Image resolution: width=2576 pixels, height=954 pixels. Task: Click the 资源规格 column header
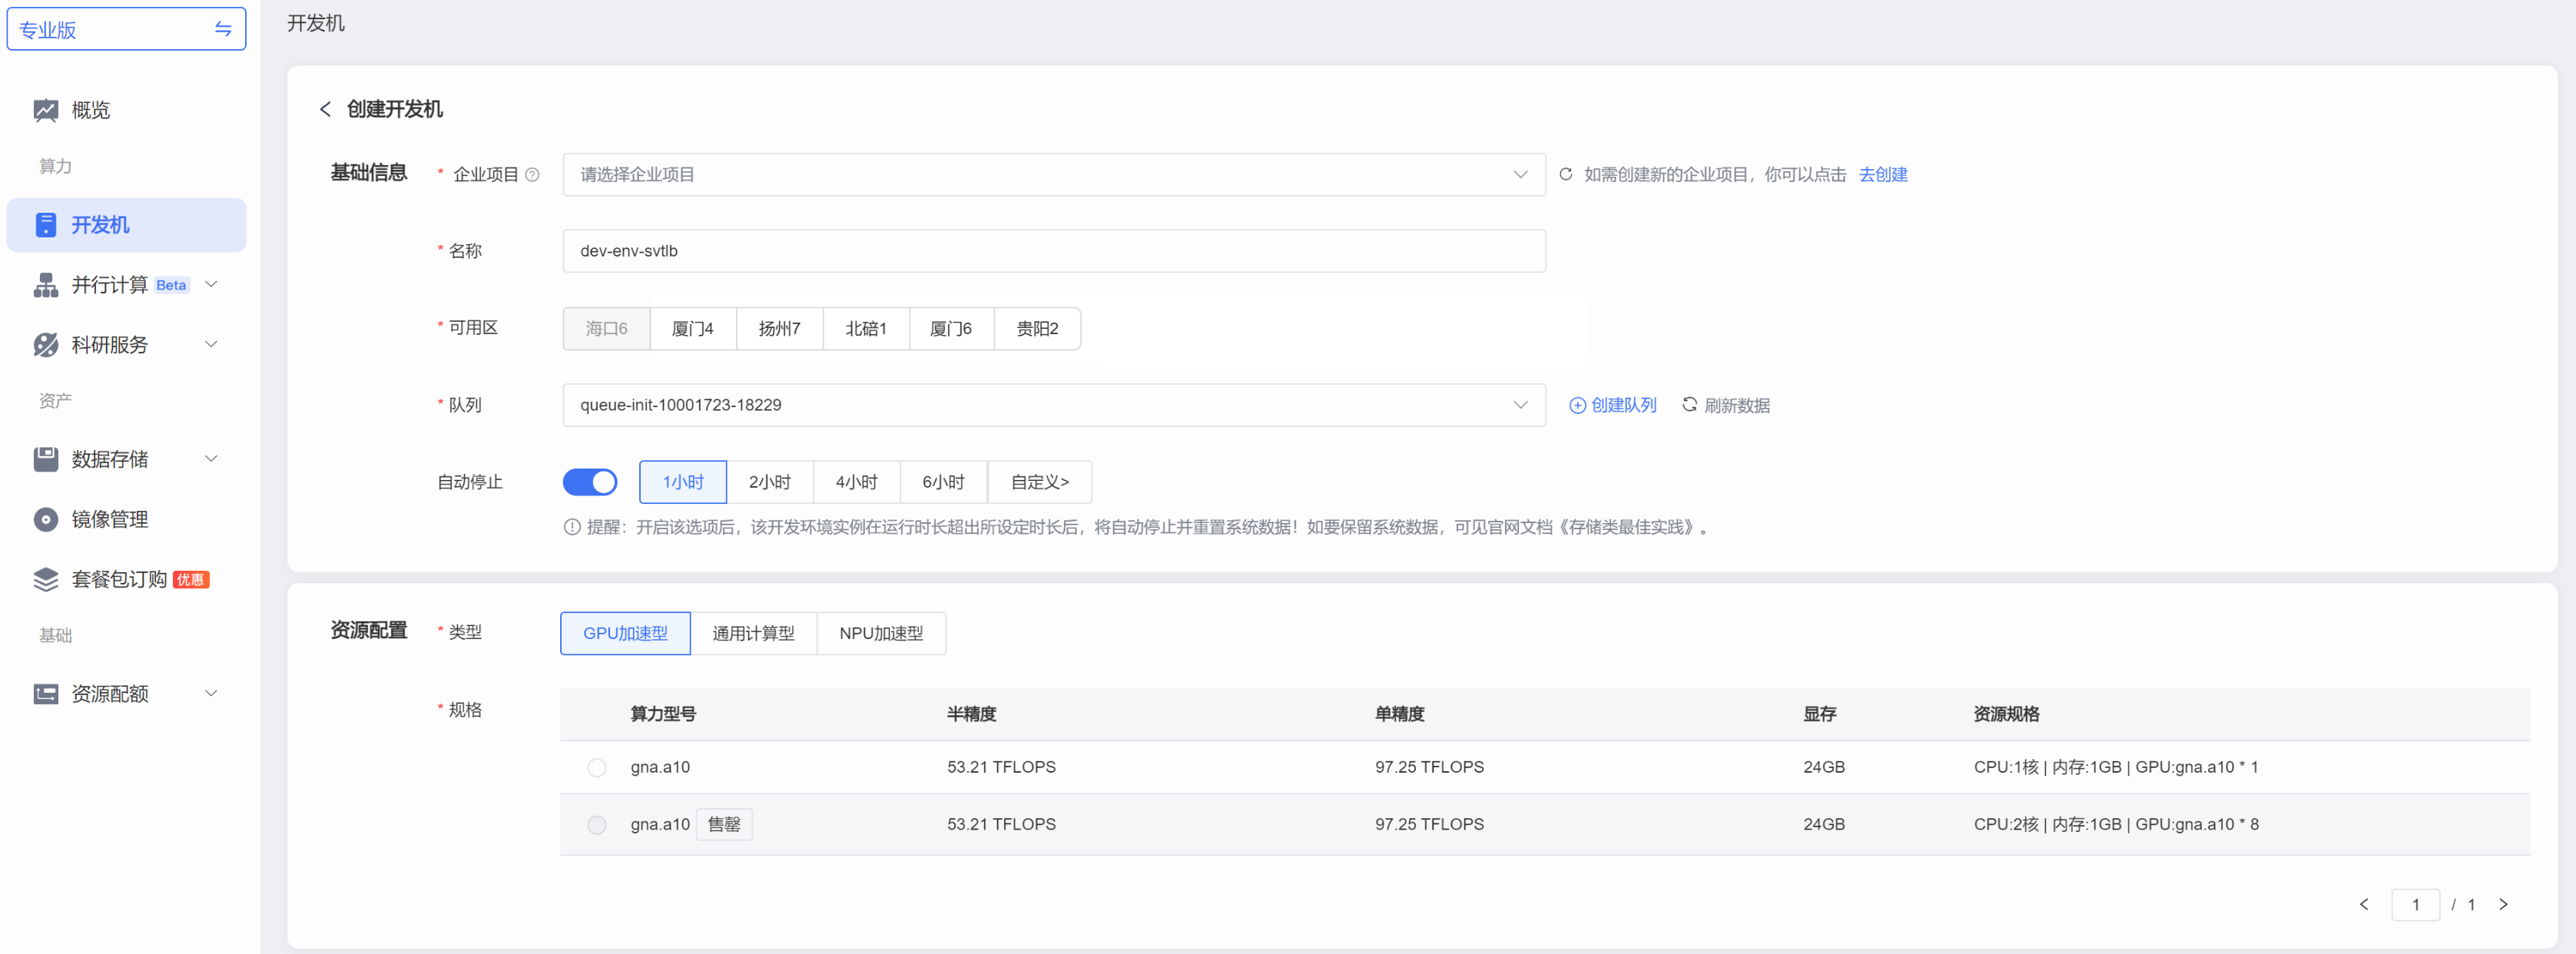coord(2006,714)
